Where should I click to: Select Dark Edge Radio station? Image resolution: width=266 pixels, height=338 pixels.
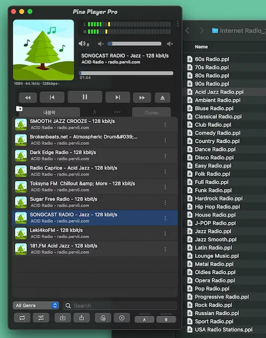[95, 155]
